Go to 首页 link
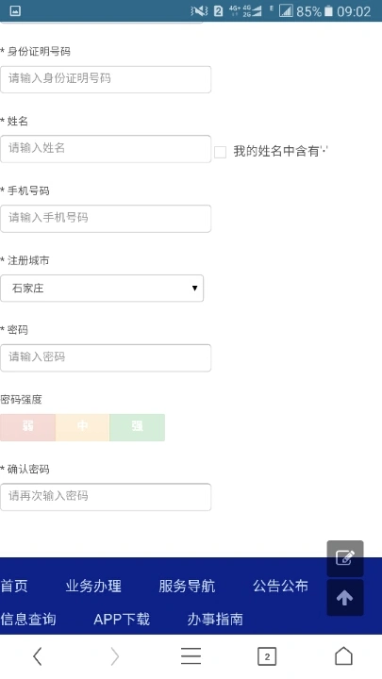The image size is (382, 679). pos(14,586)
